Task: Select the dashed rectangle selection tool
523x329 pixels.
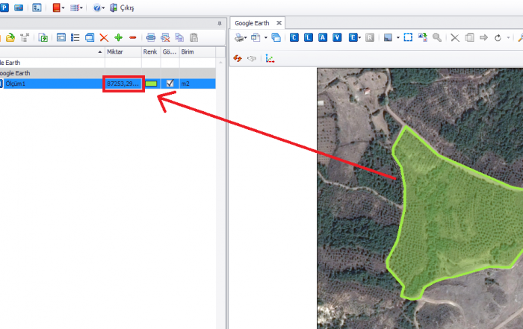Action: pos(408,37)
